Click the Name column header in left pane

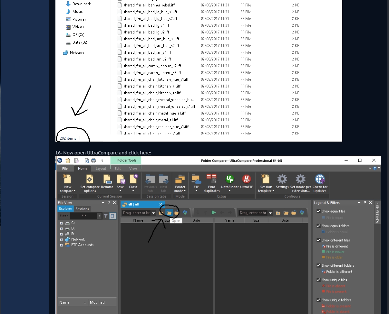(138, 220)
